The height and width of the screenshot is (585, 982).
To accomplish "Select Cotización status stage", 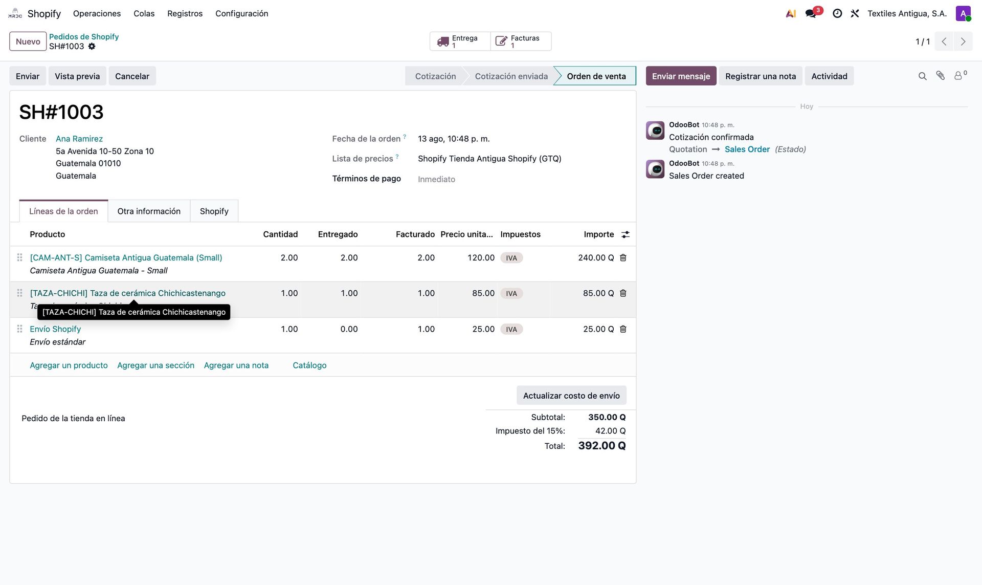I will click(435, 76).
